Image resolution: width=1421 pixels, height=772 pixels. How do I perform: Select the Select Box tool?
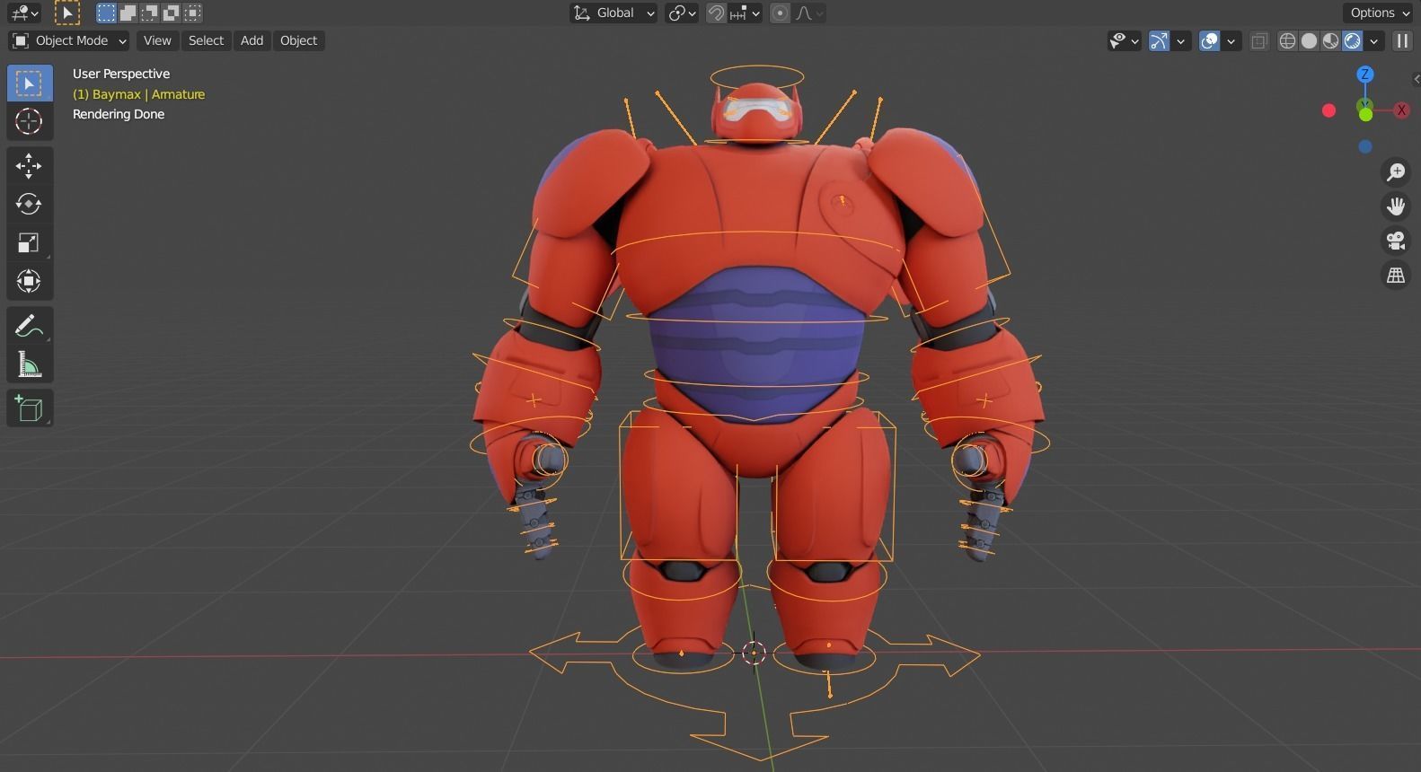click(30, 83)
